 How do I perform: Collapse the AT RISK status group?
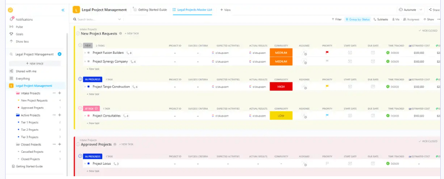point(80,108)
